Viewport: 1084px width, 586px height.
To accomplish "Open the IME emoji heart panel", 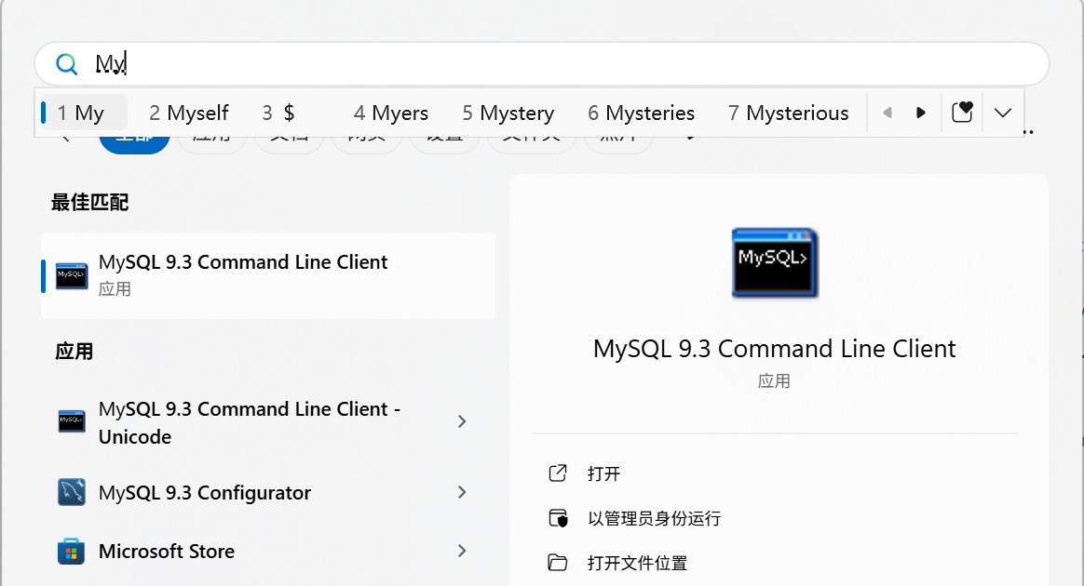I will coord(962,112).
